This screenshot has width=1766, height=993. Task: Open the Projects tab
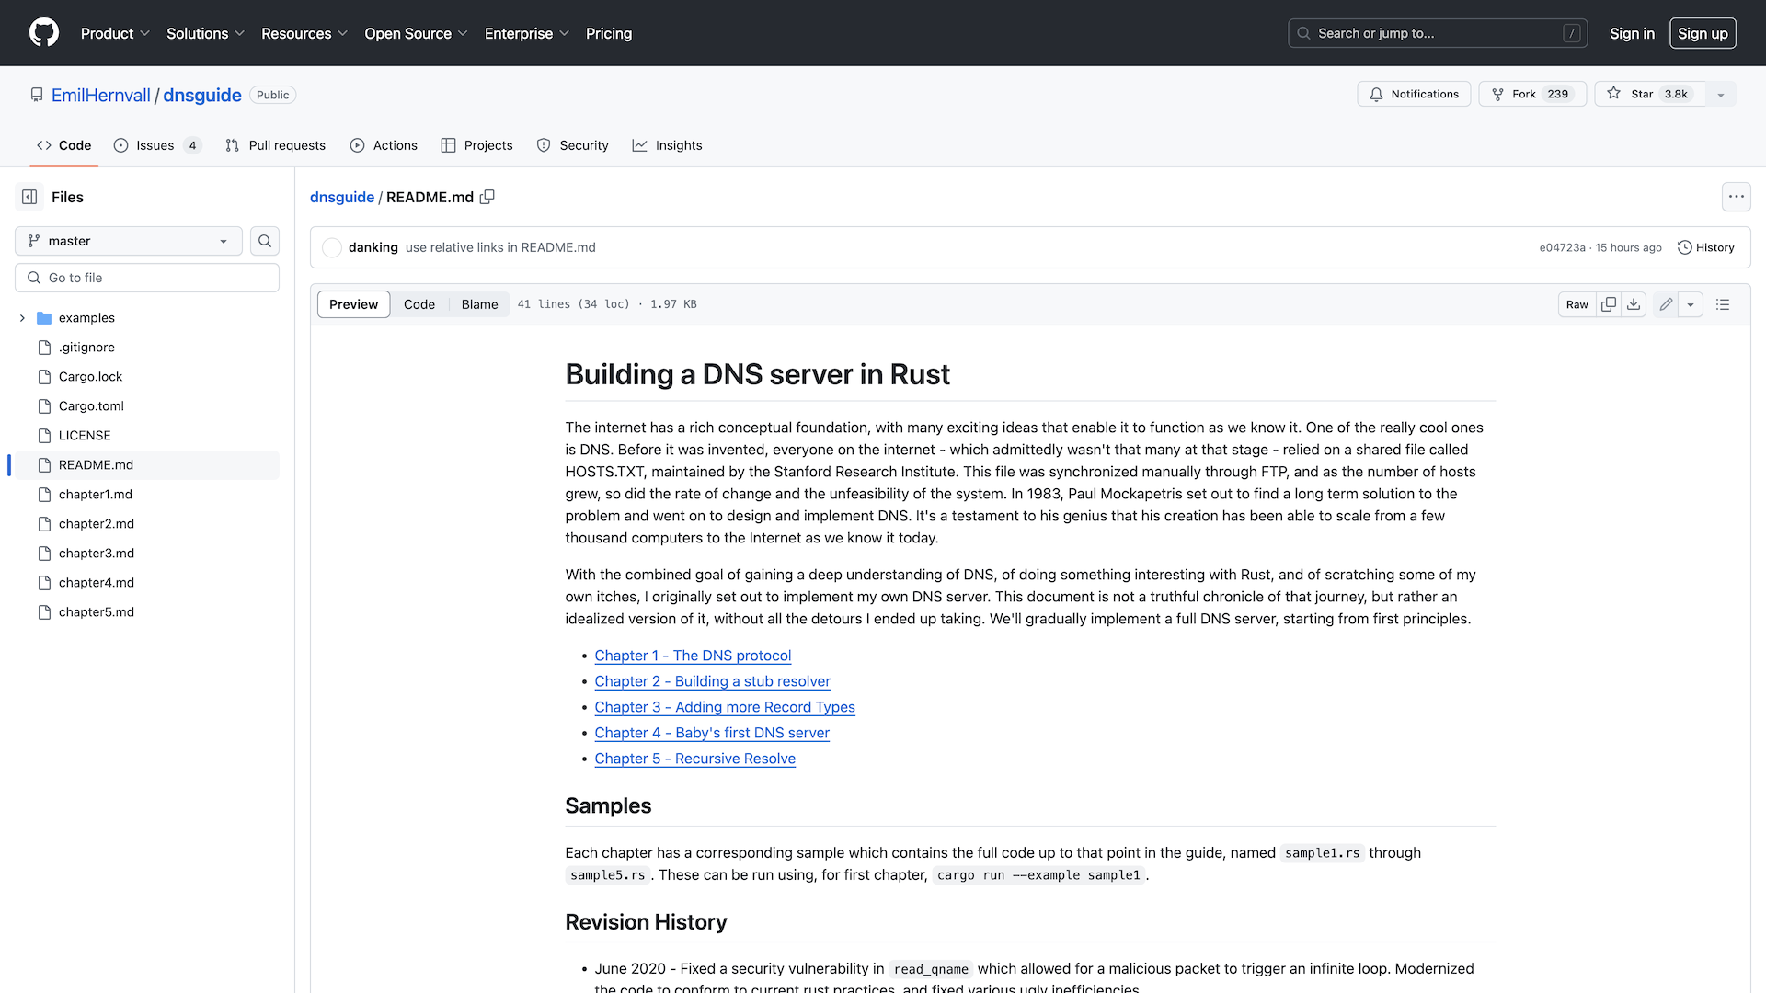(x=476, y=145)
